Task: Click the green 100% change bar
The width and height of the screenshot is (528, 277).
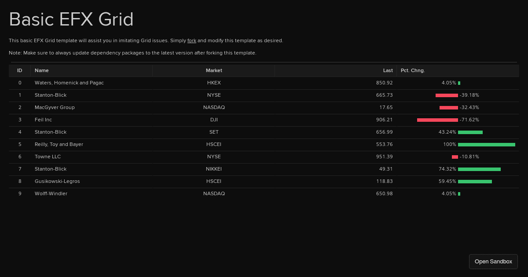Action: [486, 144]
